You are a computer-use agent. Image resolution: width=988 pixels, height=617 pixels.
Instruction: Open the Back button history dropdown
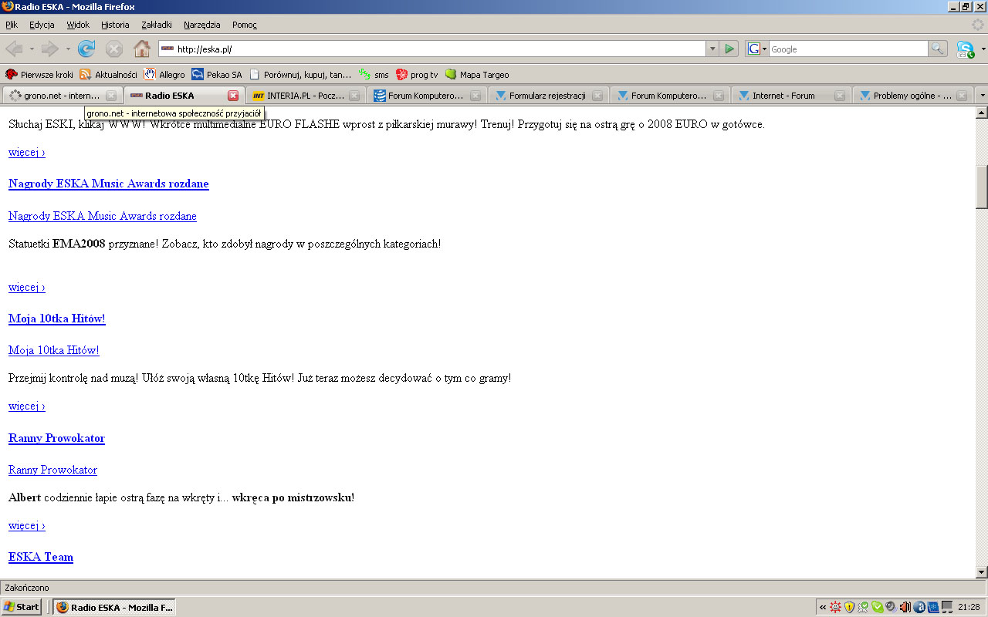click(32, 49)
